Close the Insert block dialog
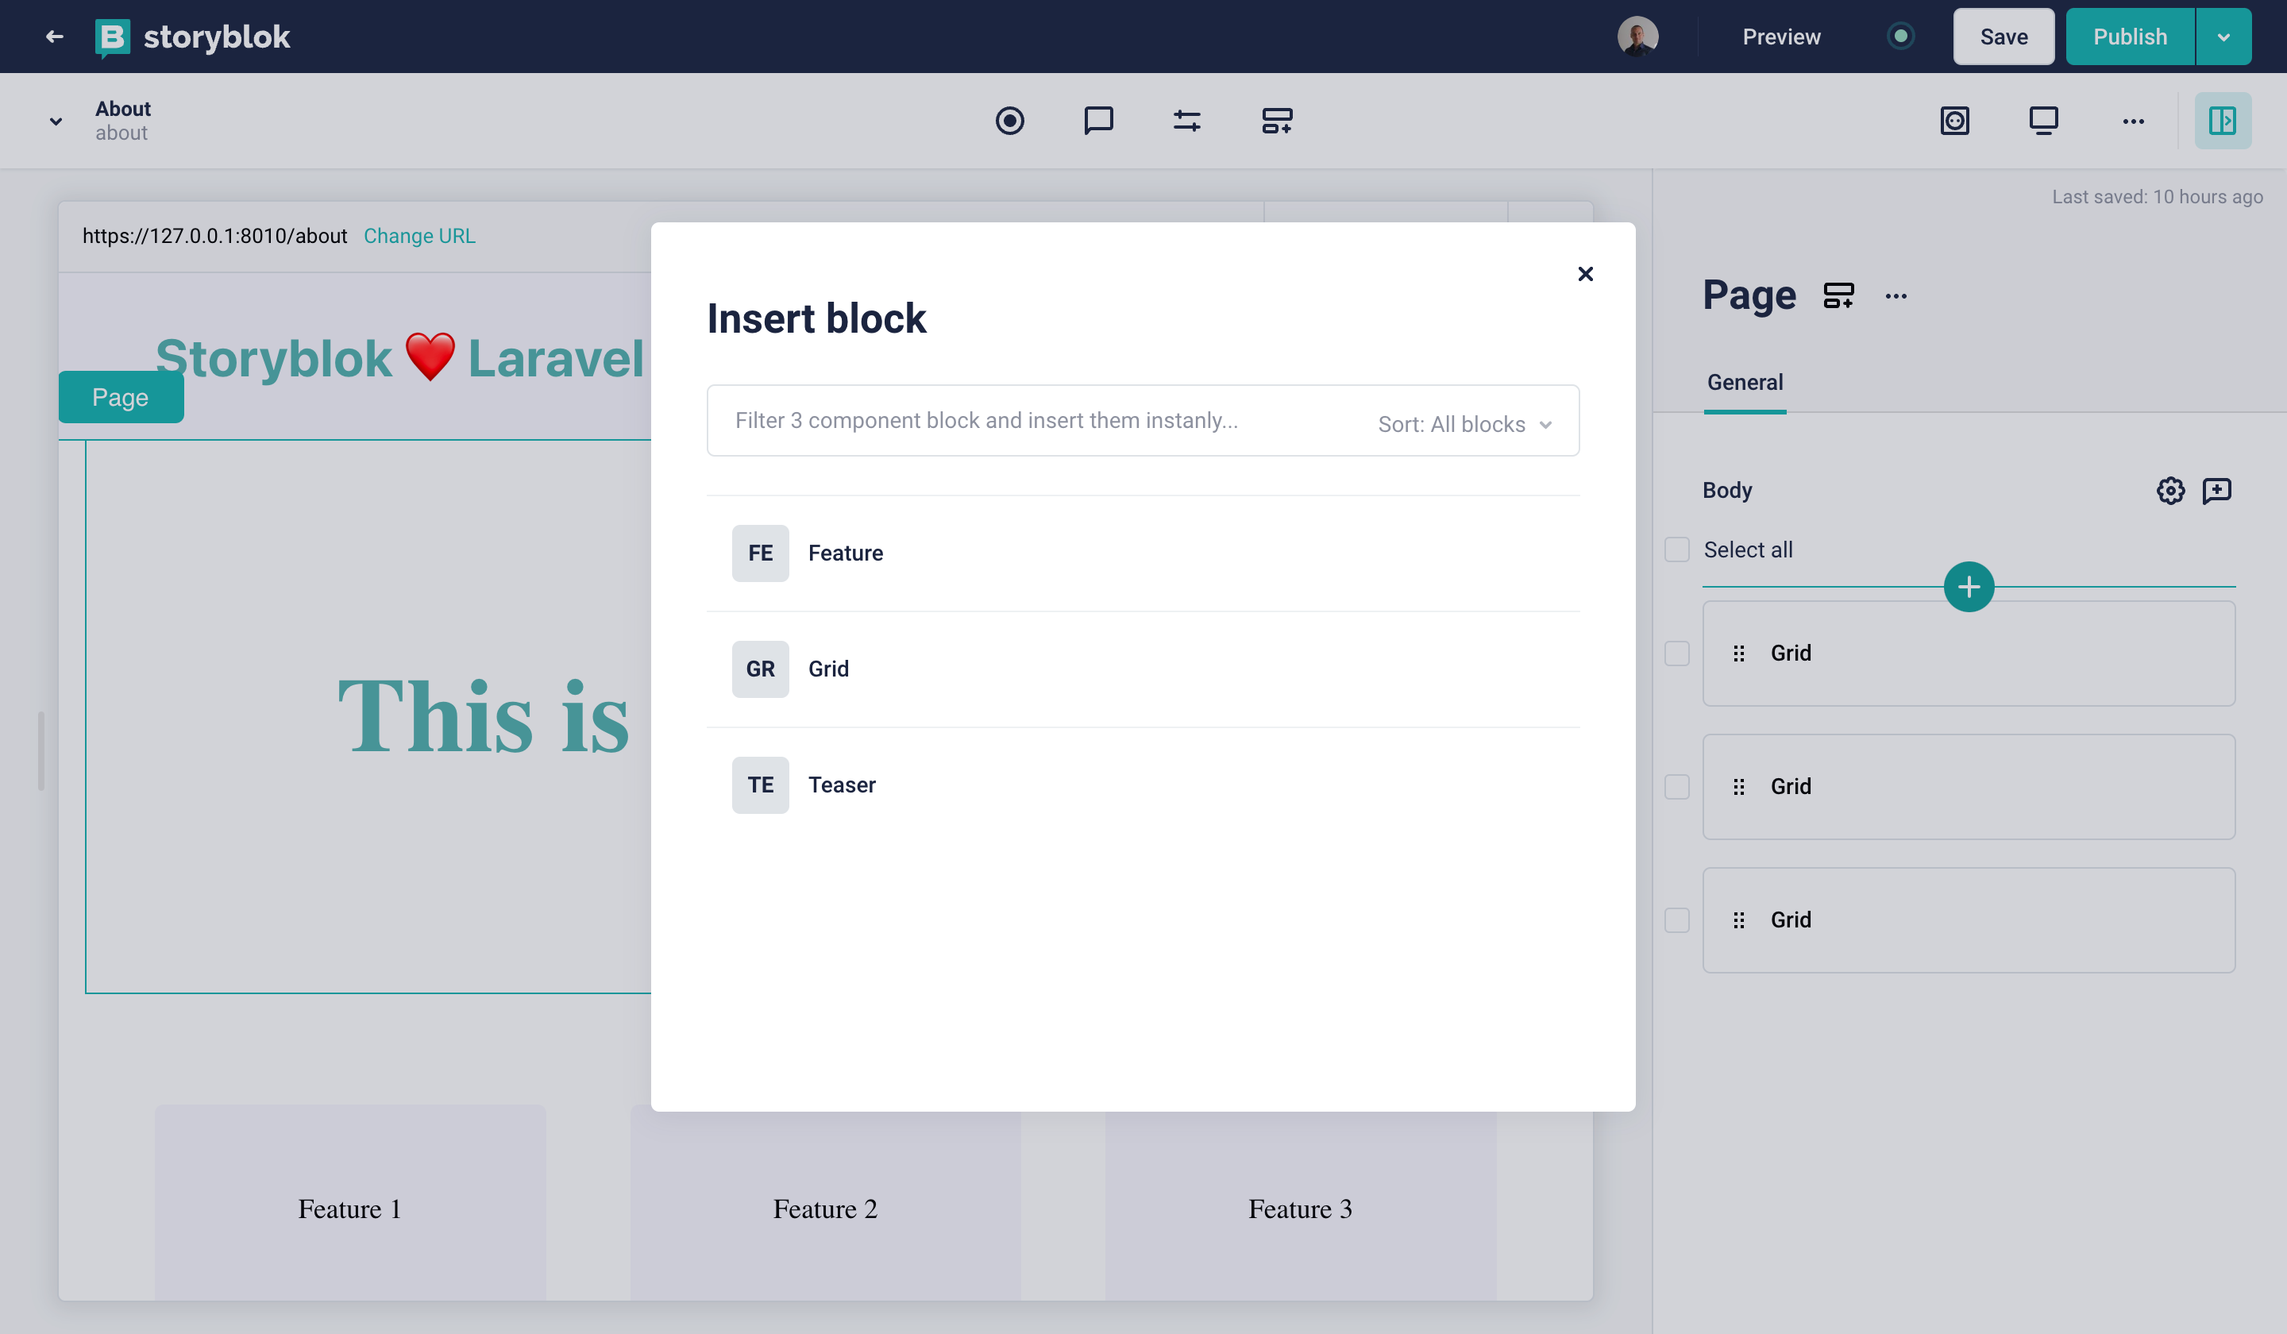 pos(1584,274)
